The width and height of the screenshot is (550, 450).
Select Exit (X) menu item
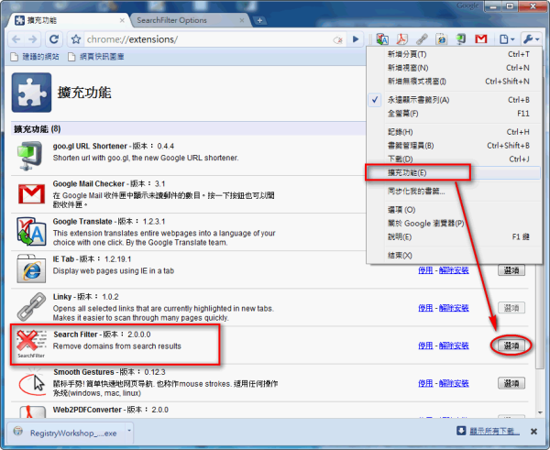[455, 256]
